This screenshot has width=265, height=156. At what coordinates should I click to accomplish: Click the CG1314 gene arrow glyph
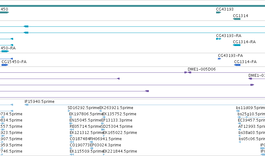237,19
